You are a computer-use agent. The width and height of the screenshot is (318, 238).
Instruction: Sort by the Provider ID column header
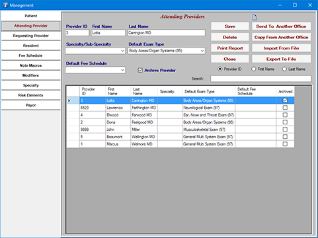[93, 91]
